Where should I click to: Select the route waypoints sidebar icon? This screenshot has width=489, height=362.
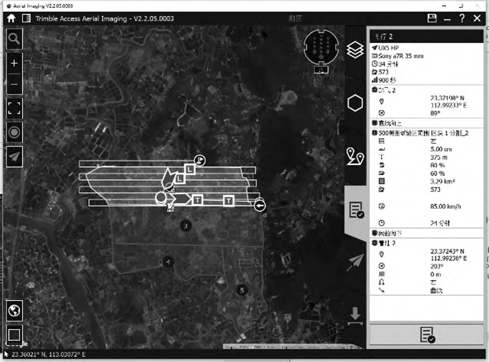pos(356,157)
